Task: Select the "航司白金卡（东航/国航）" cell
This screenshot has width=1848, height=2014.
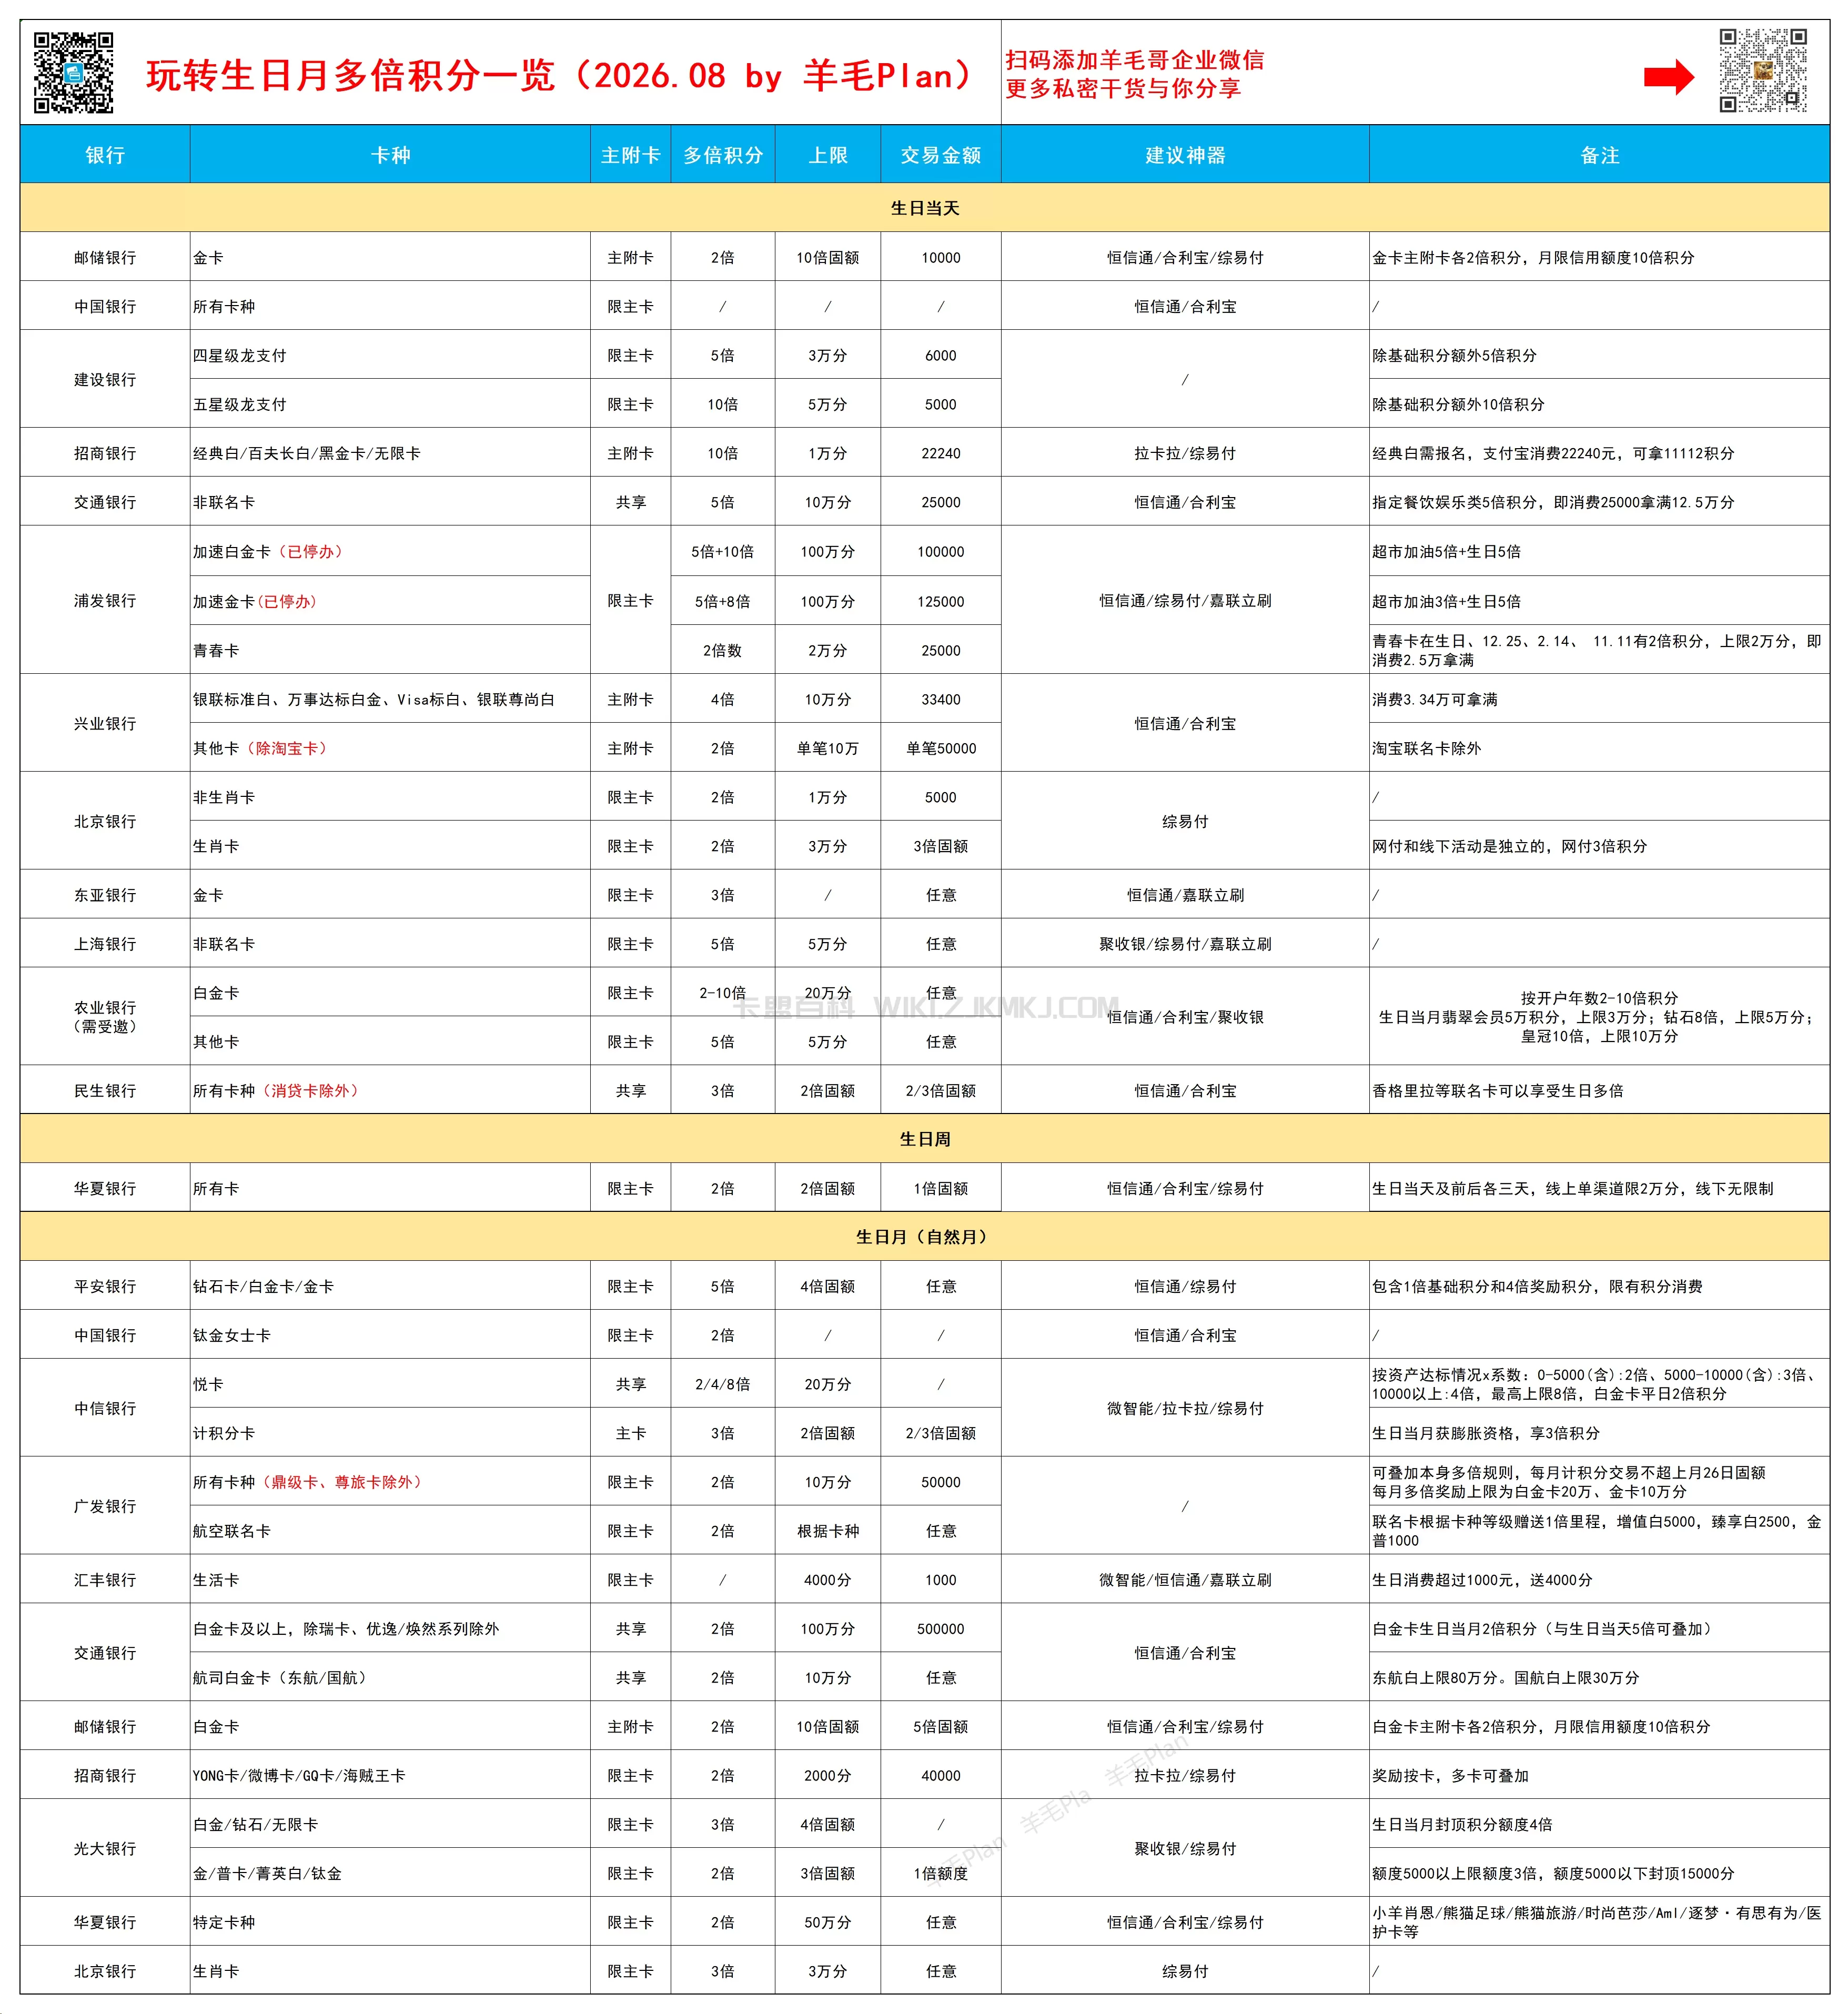Action: pos(390,1678)
